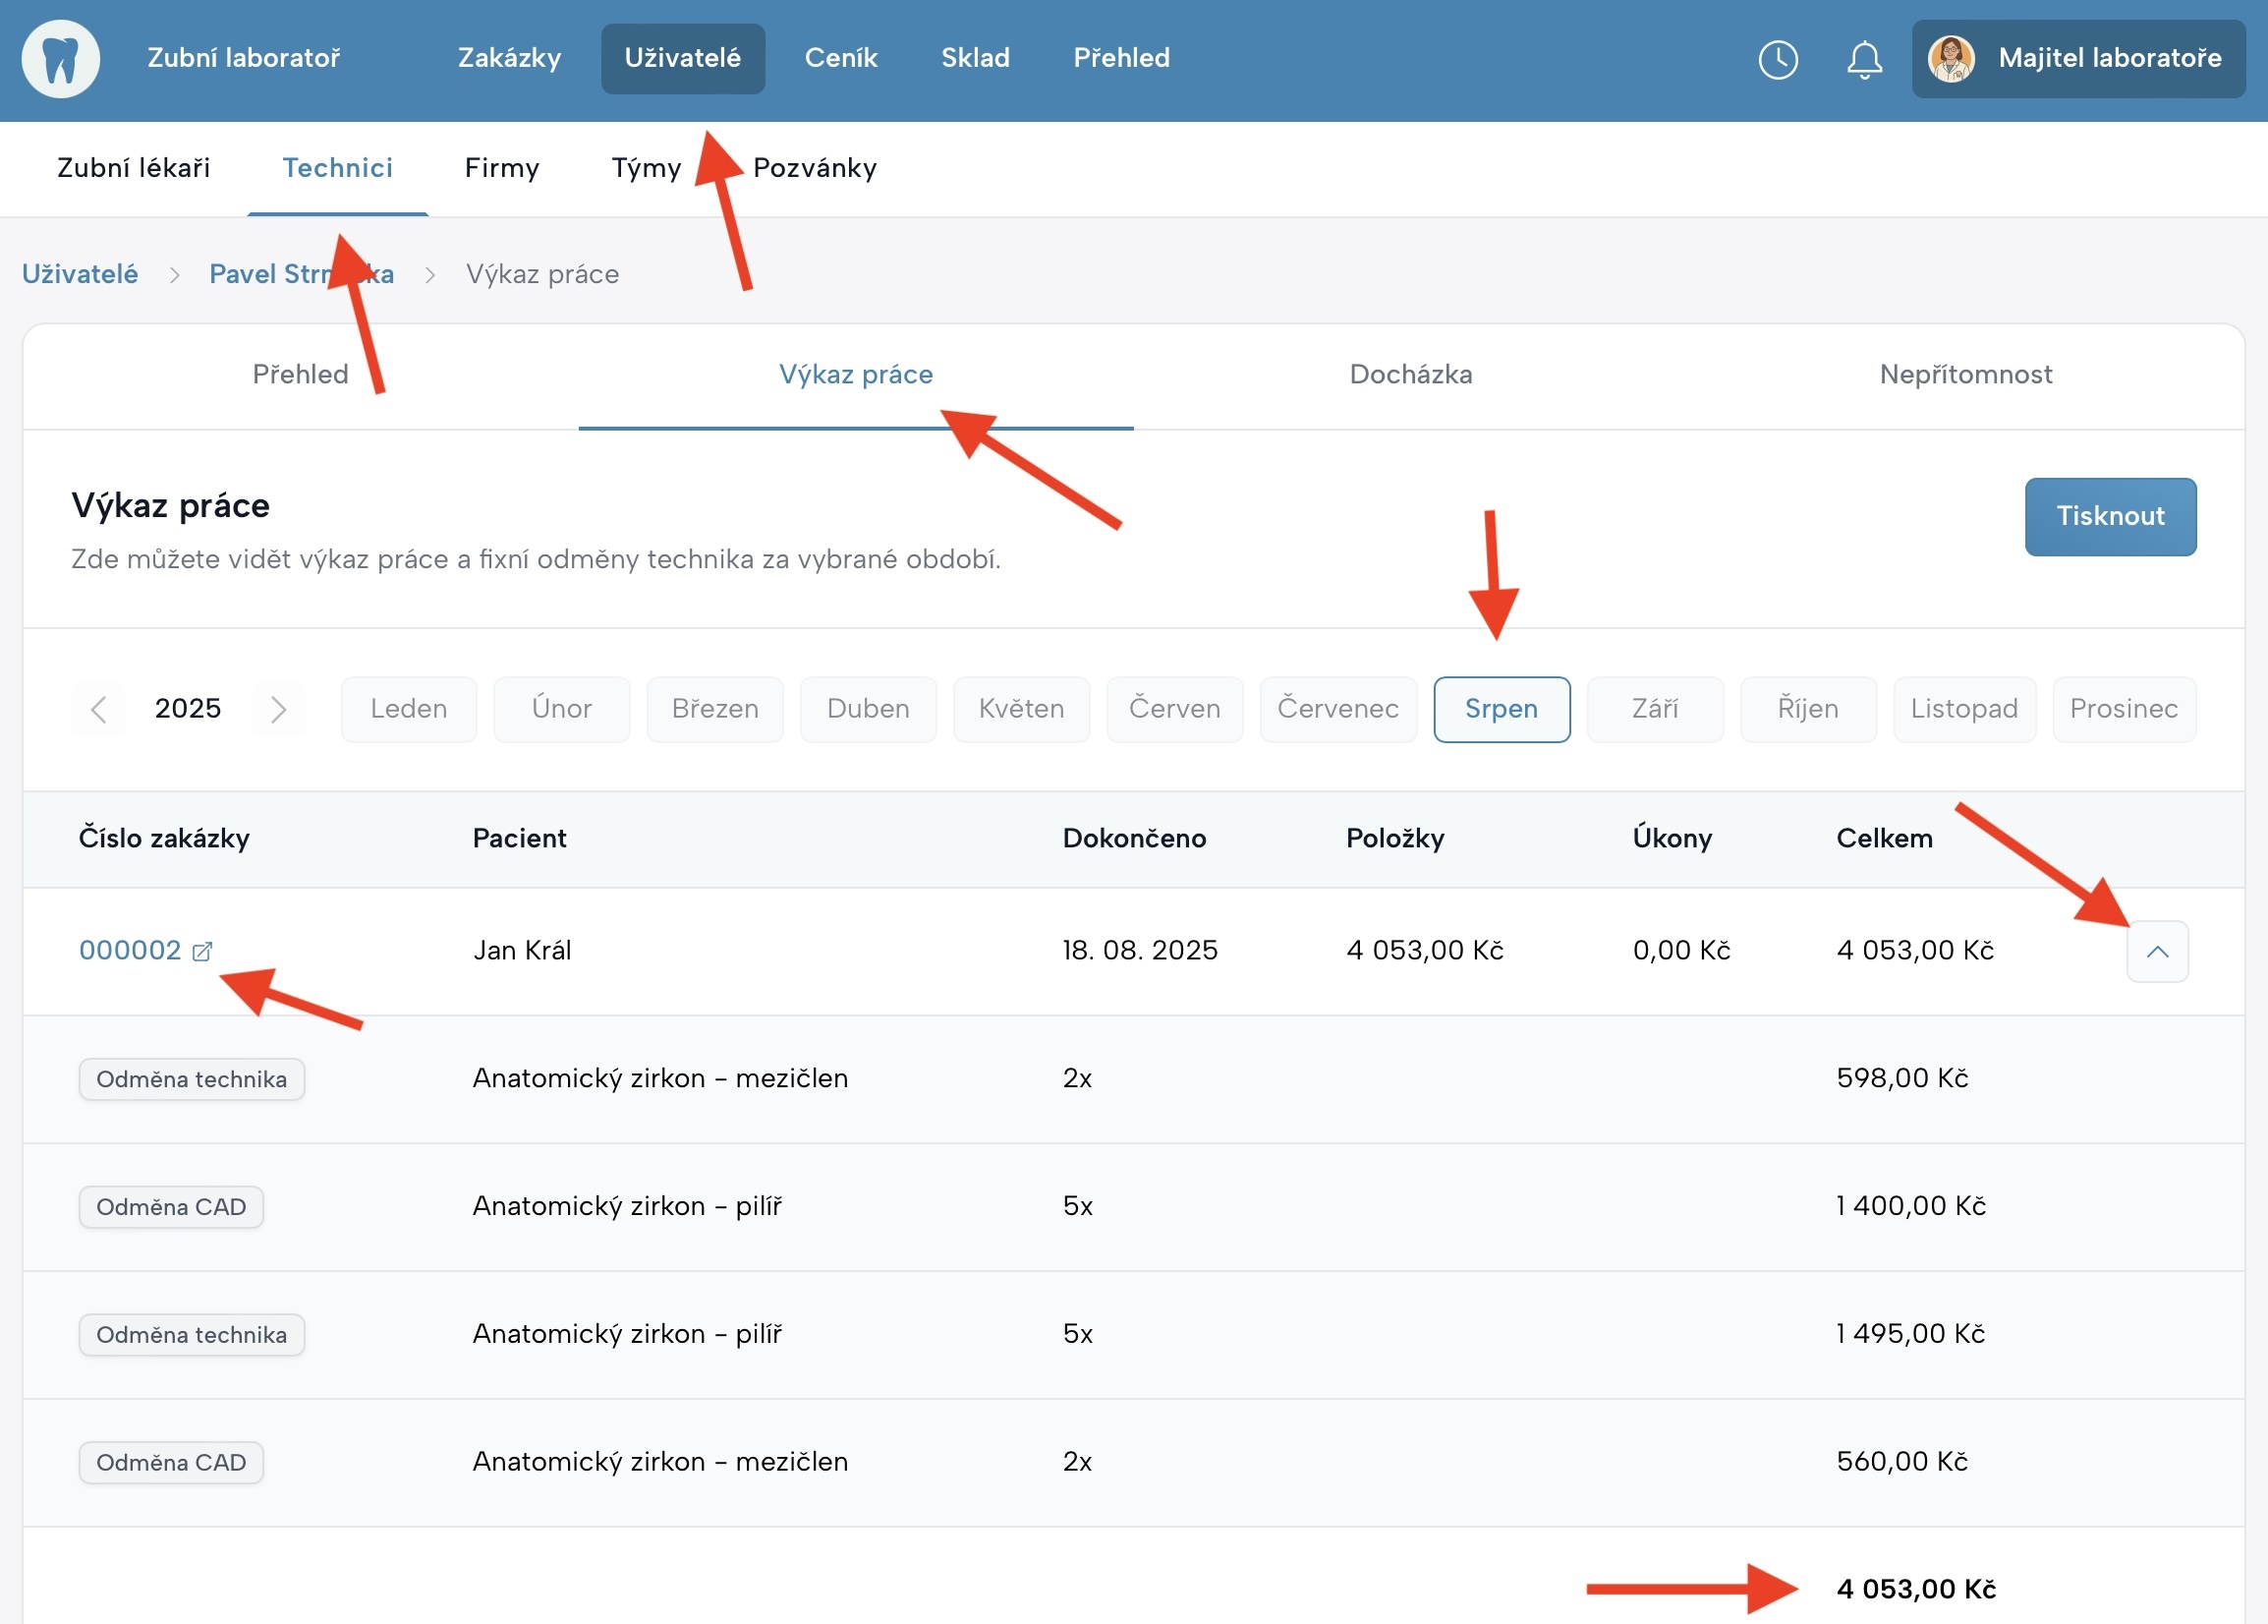Select the month Červenec
This screenshot has width=2268, height=1624.
(x=1336, y=709)
